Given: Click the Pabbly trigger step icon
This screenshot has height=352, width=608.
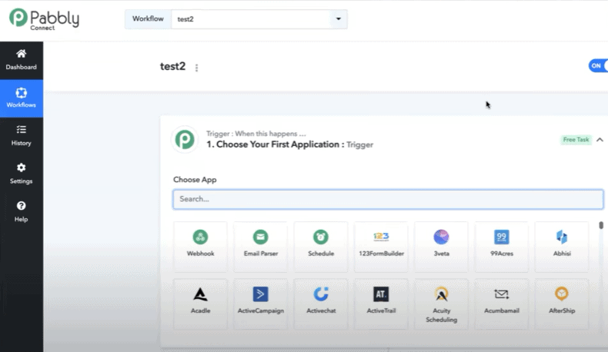Looking at the screenshot, I should pyautogui.click(x=185, y=139).
